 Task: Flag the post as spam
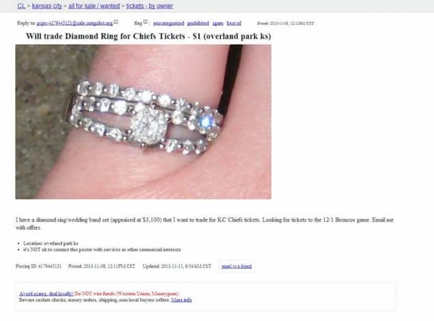point(218,23)
